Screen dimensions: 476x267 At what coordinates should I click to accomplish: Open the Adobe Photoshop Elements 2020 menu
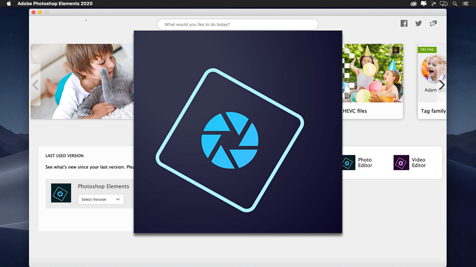pyautogui.click(x=55, y=4)
